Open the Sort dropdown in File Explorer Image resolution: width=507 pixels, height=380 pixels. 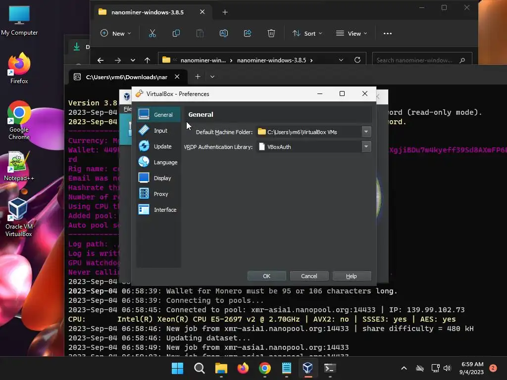307,33
